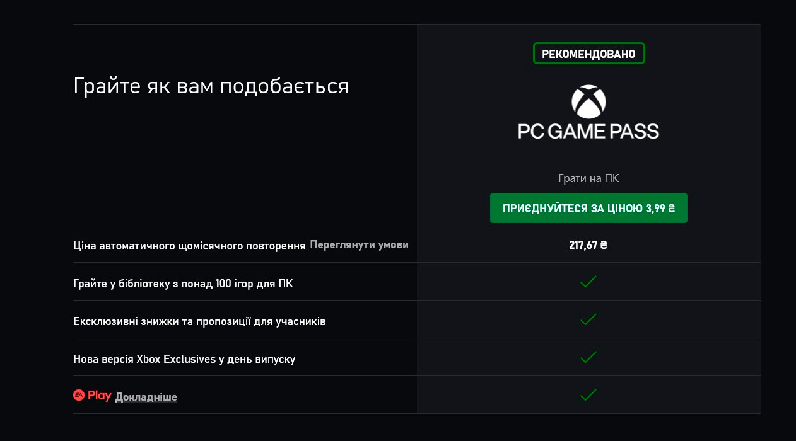Viewport: 796px width, 441px height.
Task: Click the checkmark in the Xbox Exclusives row
Action: (588, 357)
